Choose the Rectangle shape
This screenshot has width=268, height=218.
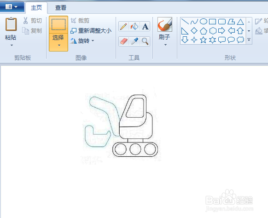click(x=213, y=22)
